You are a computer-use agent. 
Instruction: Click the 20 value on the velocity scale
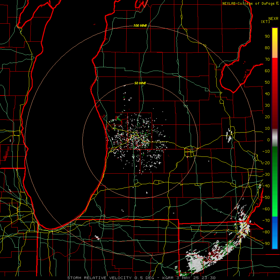pyautogui.click(x=267, y=117)
